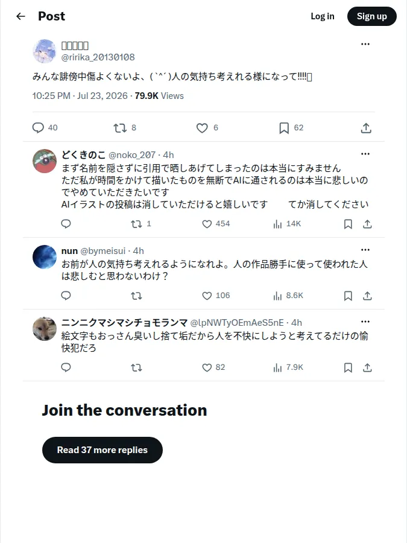Share the main post via upload icon

366,128
